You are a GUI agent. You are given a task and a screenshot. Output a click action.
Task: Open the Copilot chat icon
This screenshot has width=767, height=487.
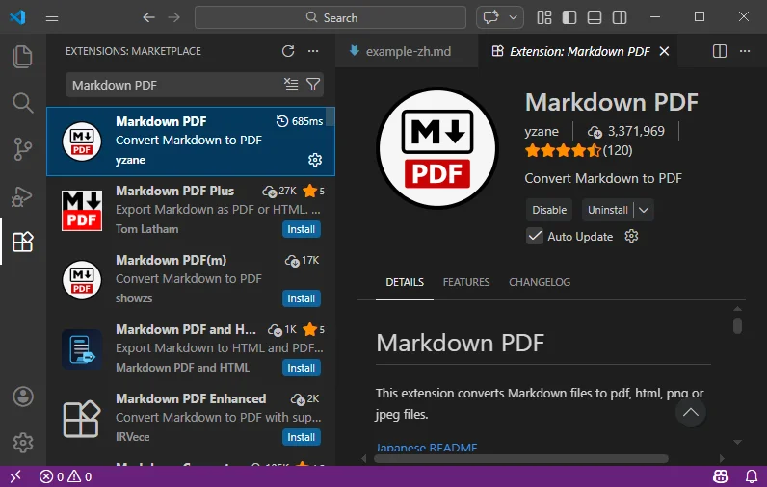pyautogui.click(x=490, y=17)
